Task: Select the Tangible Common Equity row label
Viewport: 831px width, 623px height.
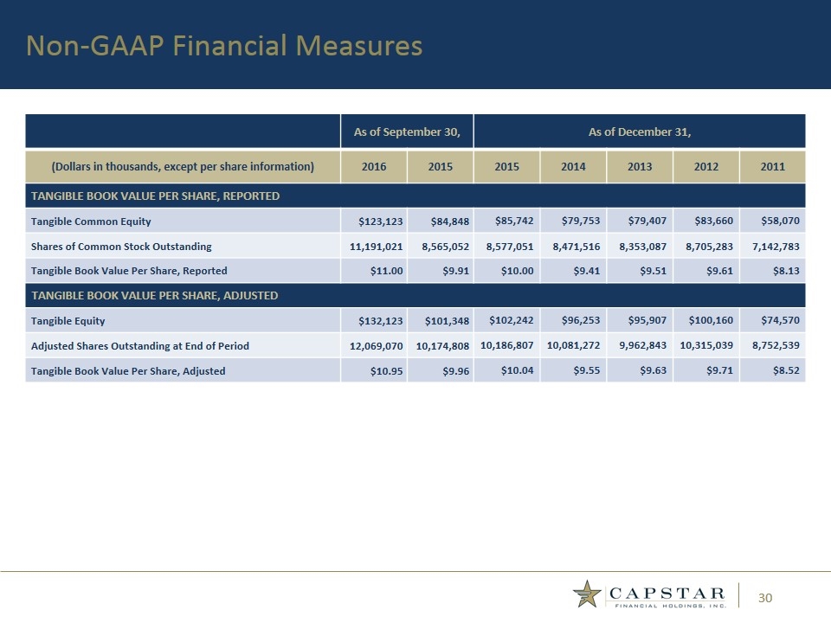Action: [x=92, y=222]
